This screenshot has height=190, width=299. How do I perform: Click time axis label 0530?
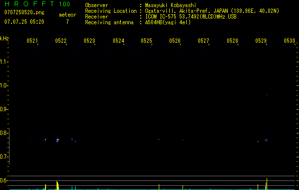tap(289, 41)
